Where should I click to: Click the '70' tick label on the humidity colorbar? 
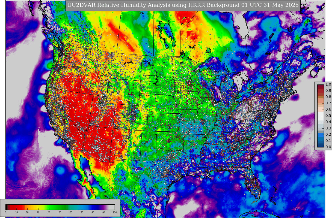click(x=82, y=213)
